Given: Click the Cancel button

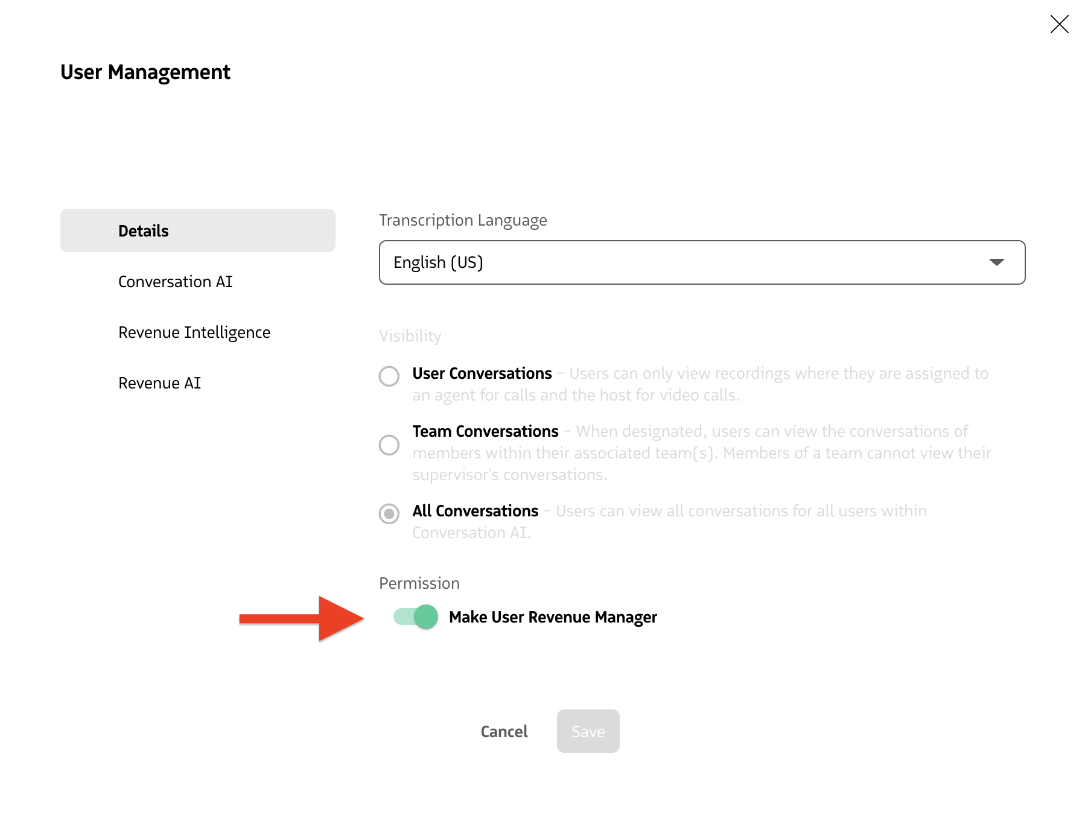Looking at the screenshot, I should (504, 731).
